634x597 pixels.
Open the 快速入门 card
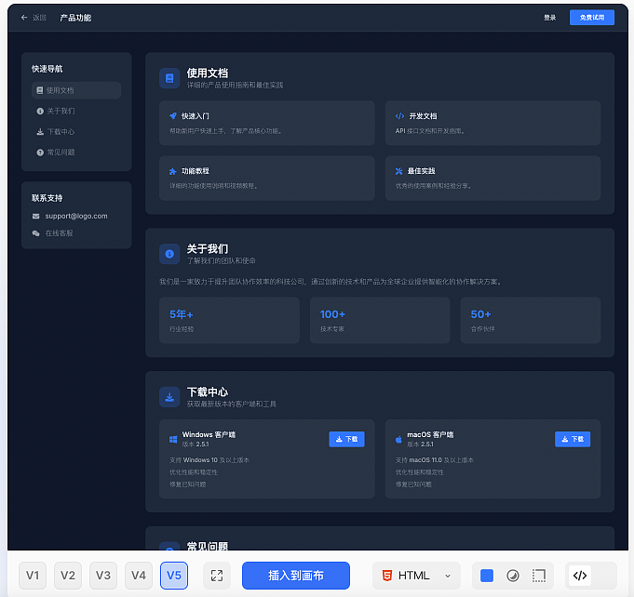click(x=267, y=123)
